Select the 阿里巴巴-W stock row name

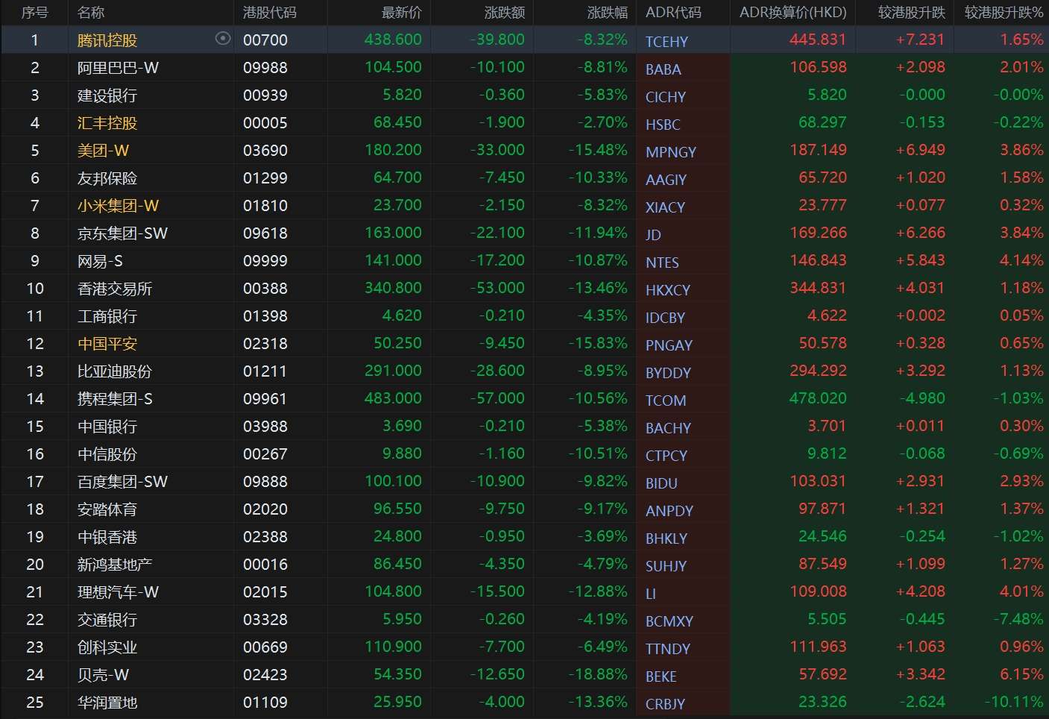118,68
